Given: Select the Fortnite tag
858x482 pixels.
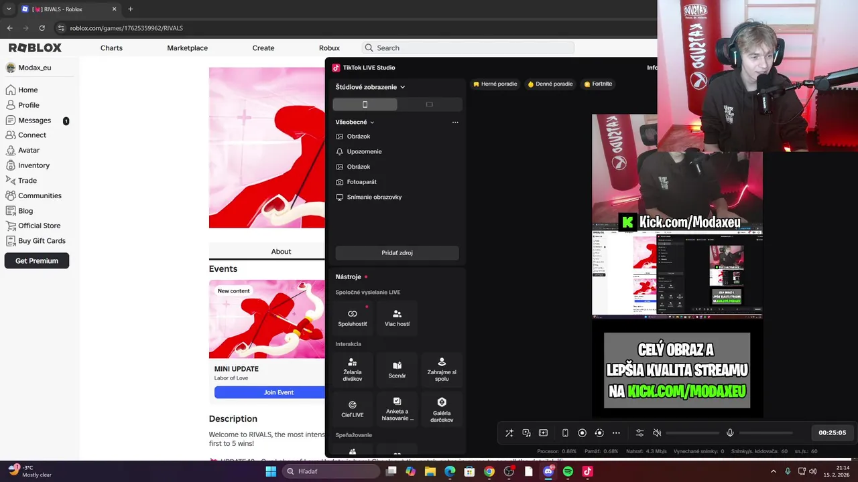Looking at the screenshot, I should (x=598, y=84).
